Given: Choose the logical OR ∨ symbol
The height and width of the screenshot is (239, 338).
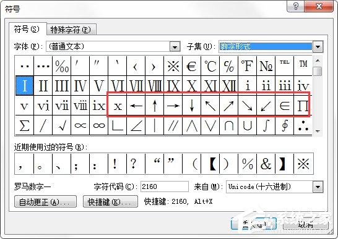Looking at the screenshot, I should point(210,125).
